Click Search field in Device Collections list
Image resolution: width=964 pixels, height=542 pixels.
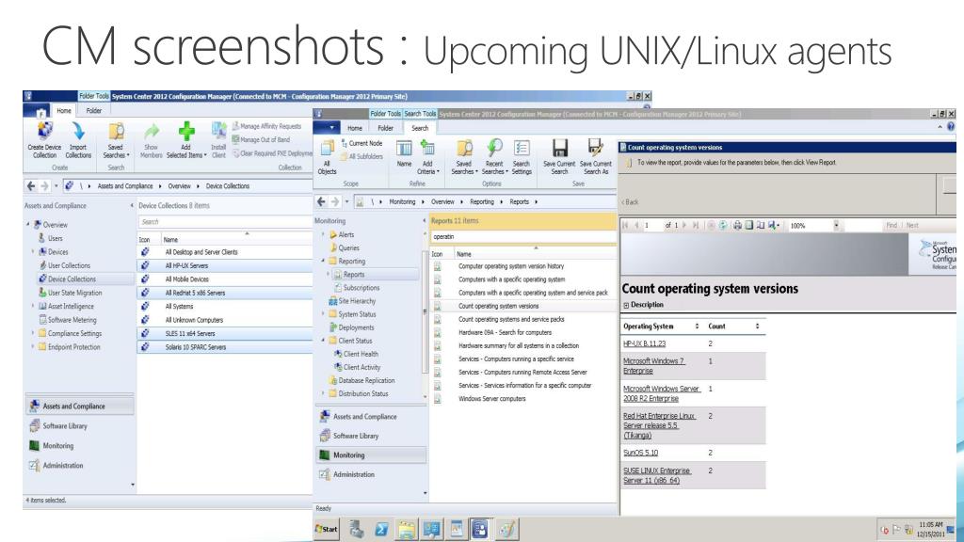[225, 222]
